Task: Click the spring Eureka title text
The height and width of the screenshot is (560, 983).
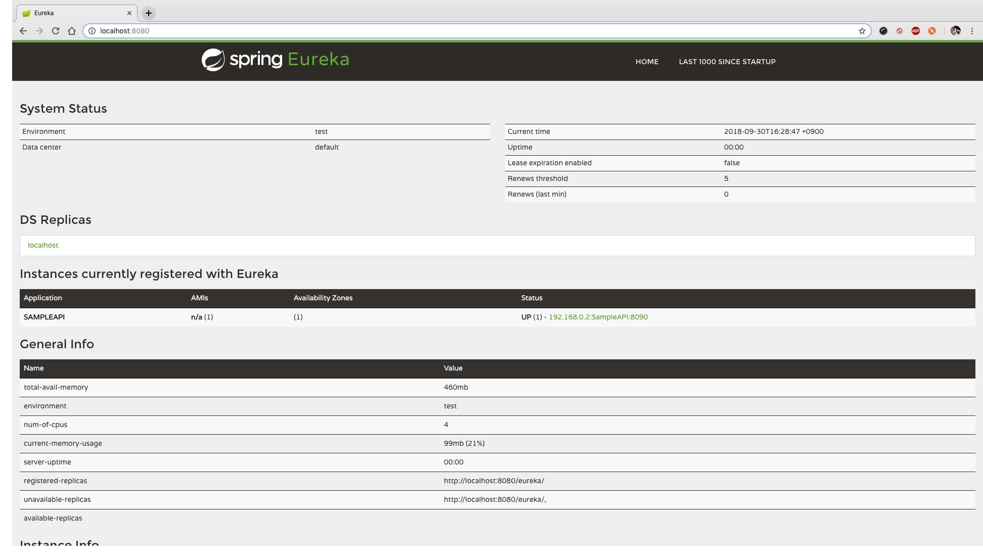Action: click(x=289, y=59)
